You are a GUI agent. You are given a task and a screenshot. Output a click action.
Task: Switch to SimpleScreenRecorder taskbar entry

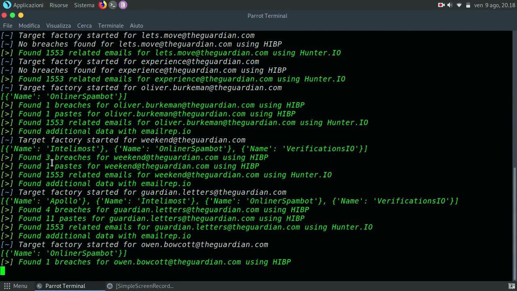coord(140,286)
